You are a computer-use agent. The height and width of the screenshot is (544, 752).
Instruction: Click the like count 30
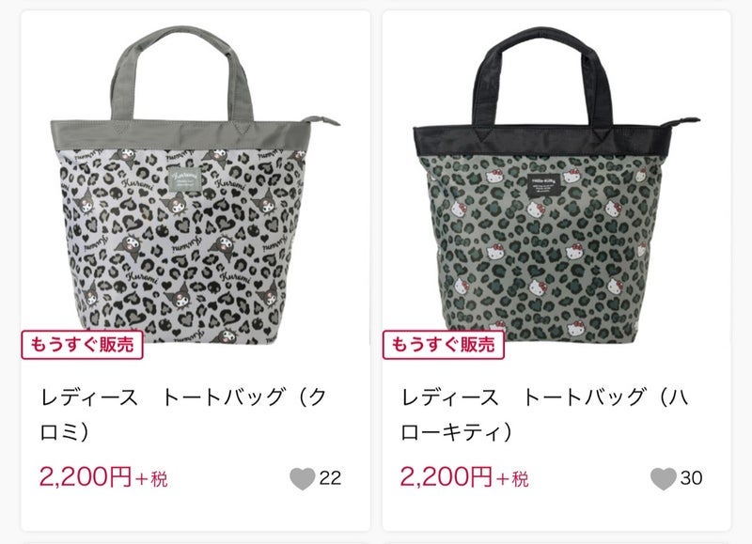pyautogui.click(x=691, y=478)
